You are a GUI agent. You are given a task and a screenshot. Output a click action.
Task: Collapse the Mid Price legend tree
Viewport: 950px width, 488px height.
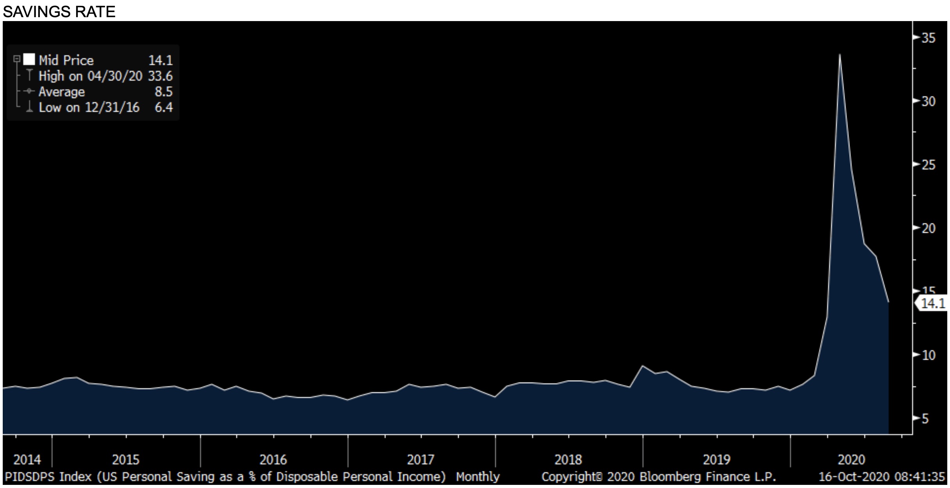pos(16,59)
